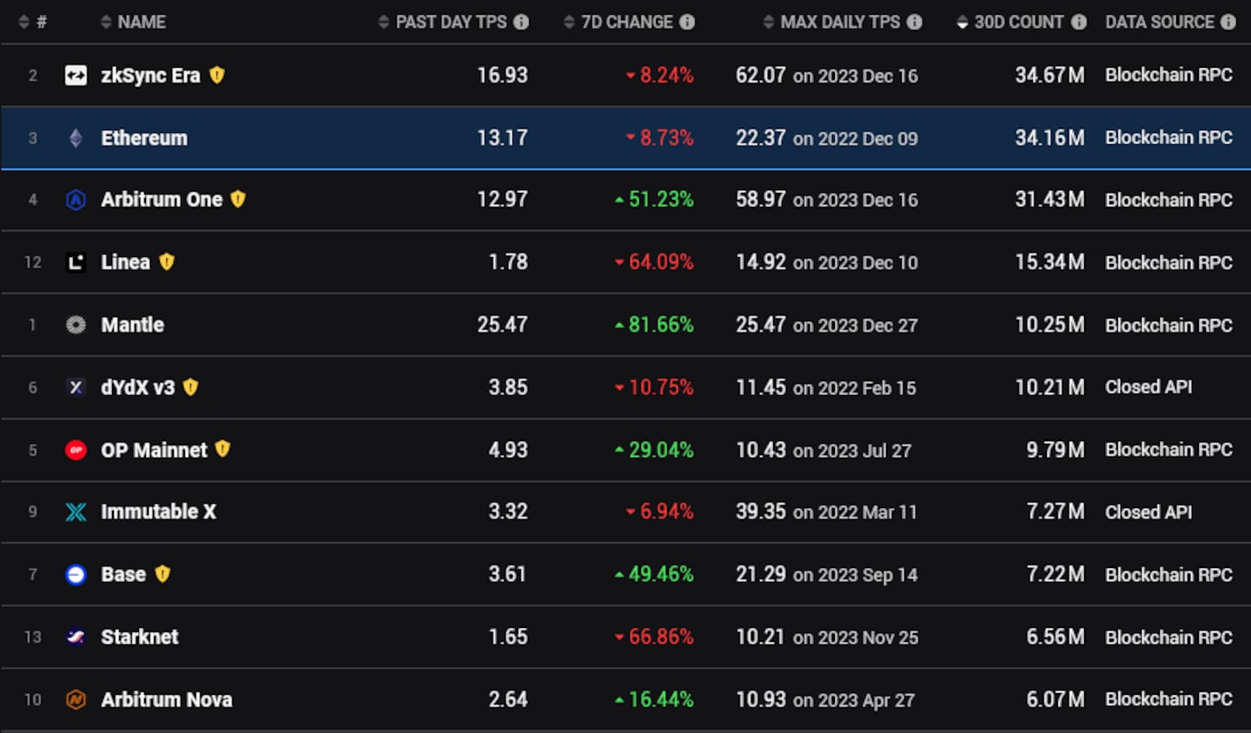
Task: Click the DATA SOURCE column header text
Action: point(1160,22)
